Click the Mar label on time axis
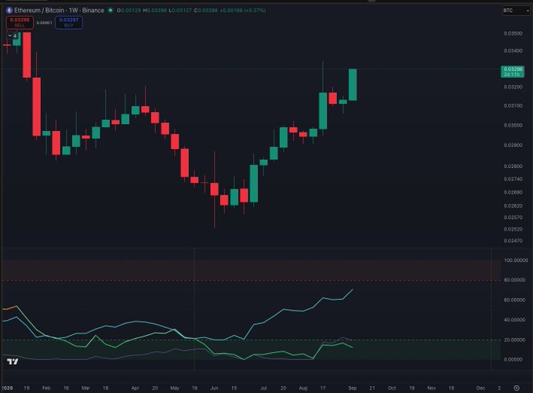The width and height of the screenshot is (533, 393). (85, 388)
